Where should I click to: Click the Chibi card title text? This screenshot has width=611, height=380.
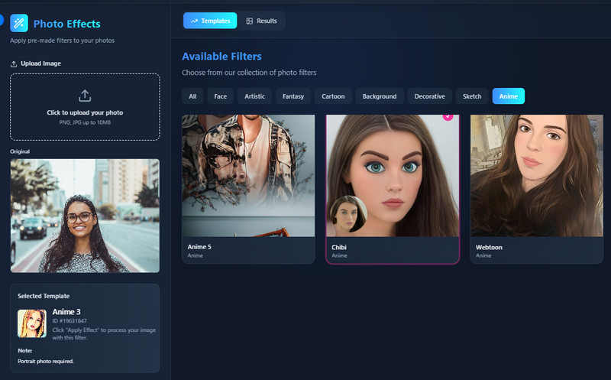(x=338, y=248)
